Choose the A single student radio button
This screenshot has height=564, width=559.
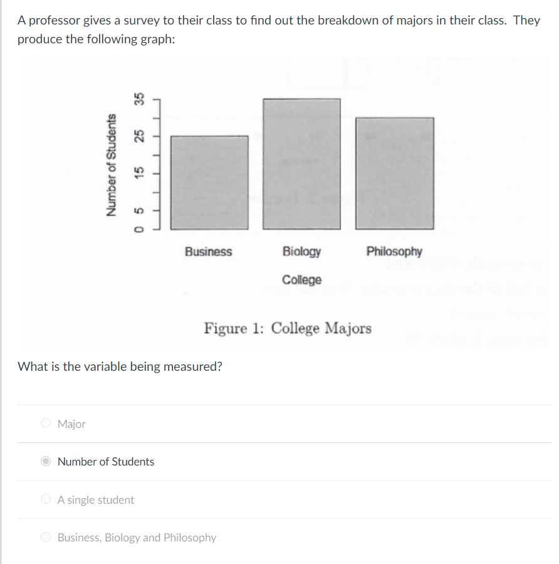pos(46,499)
